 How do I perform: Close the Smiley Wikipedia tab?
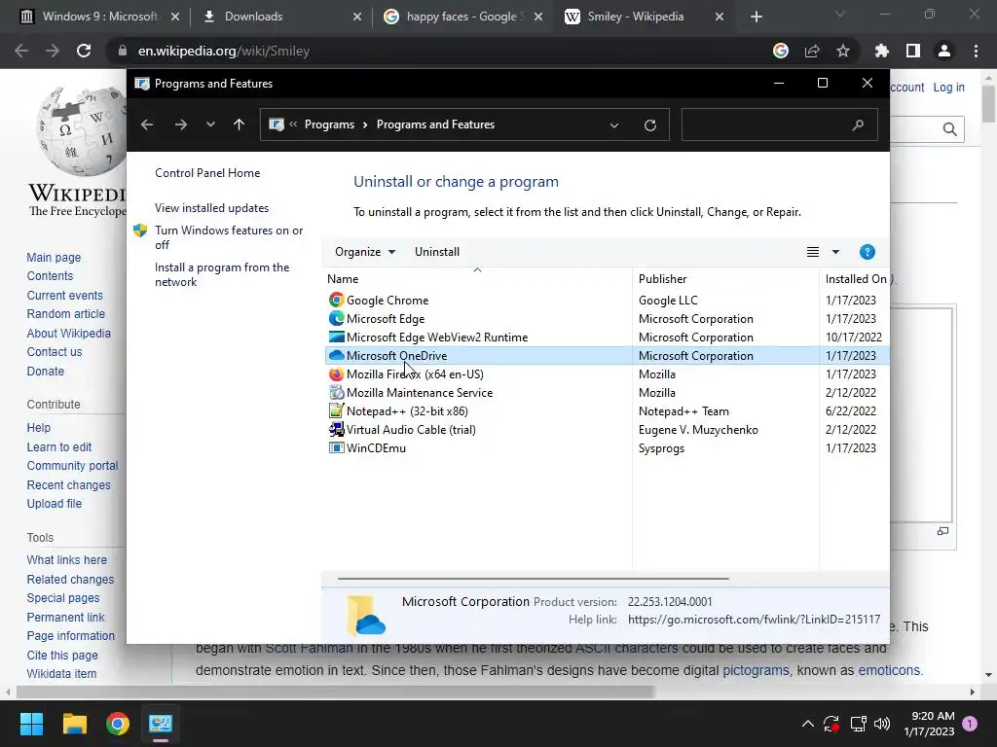pyautogui.click(x=720, y=17)
